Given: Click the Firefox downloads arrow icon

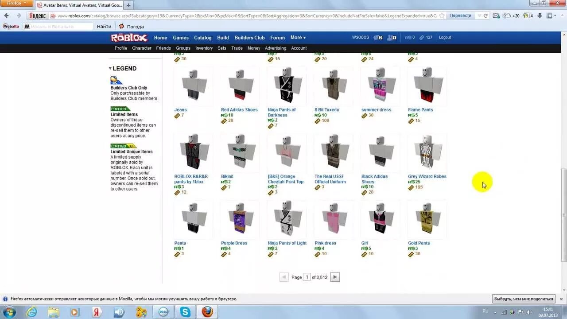Looking at the screenshot, I should [x=540, y=16].
